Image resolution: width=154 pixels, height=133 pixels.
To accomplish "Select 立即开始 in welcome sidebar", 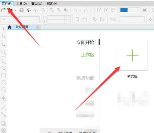I will point(85,42).
